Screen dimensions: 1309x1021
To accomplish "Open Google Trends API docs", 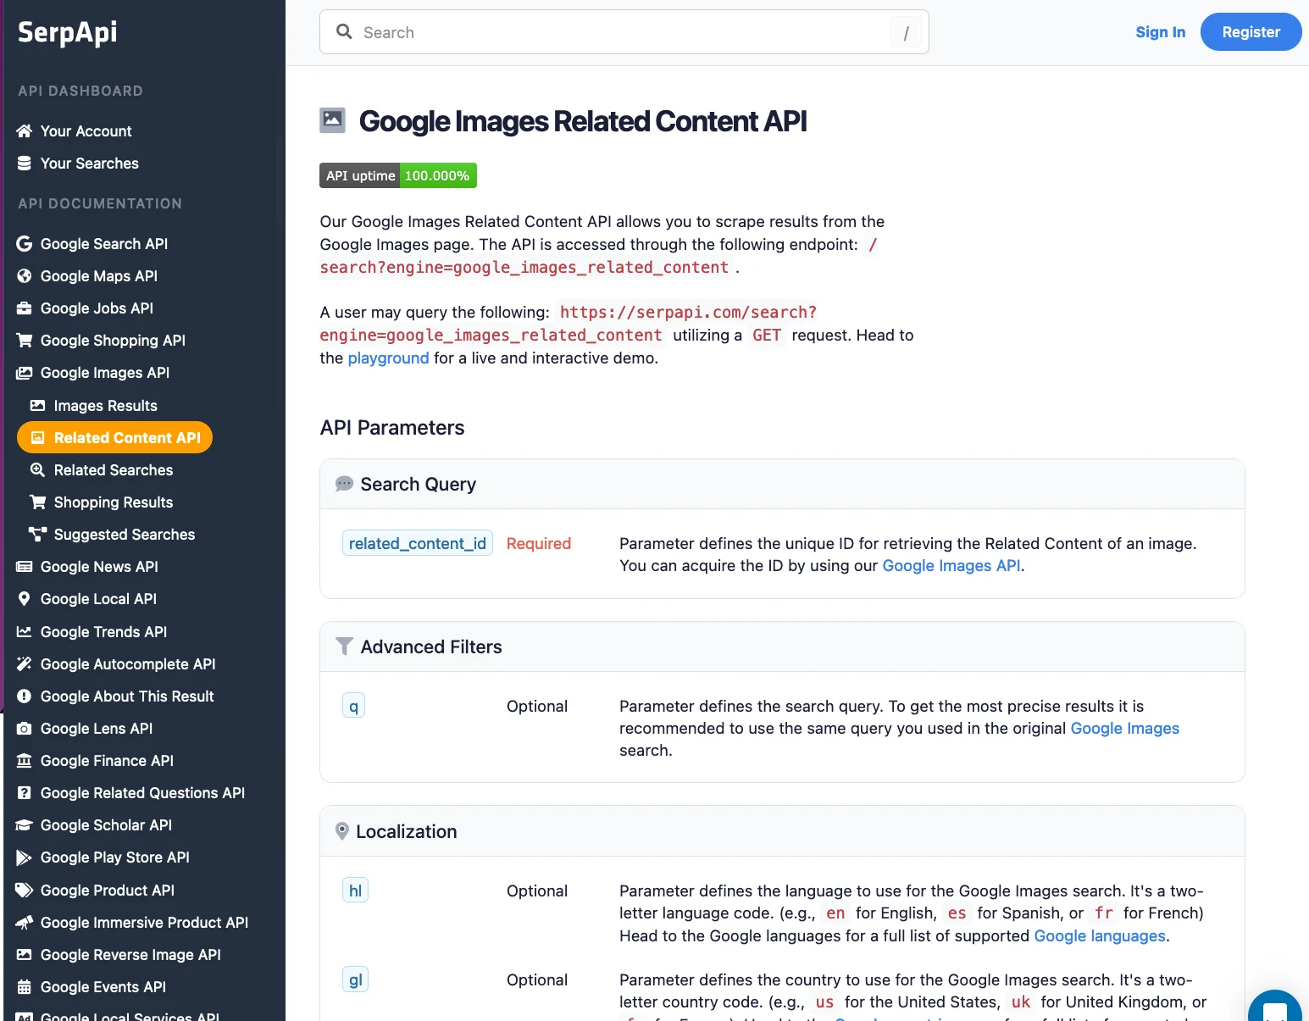I will tap(103, 632).
